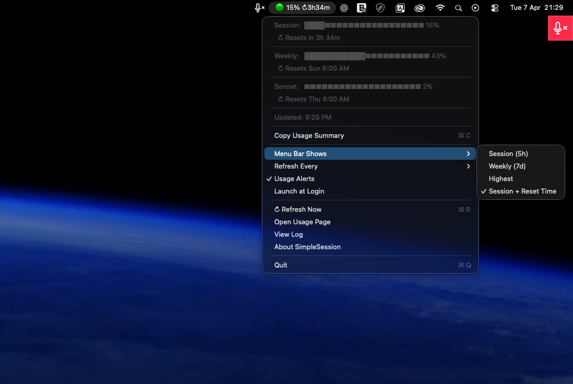Toggle Launch at Login option

[x=370, y=191]
